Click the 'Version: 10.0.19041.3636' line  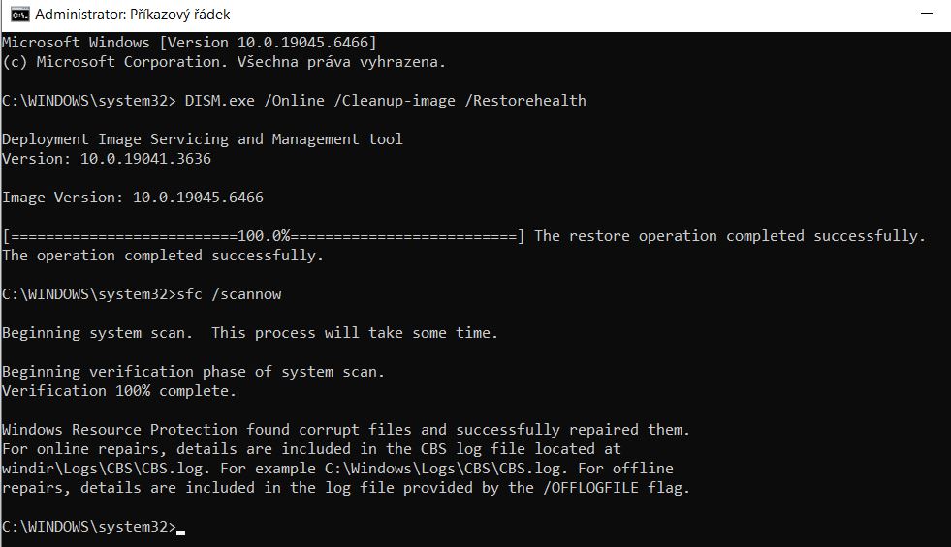(x=107, y=159)
